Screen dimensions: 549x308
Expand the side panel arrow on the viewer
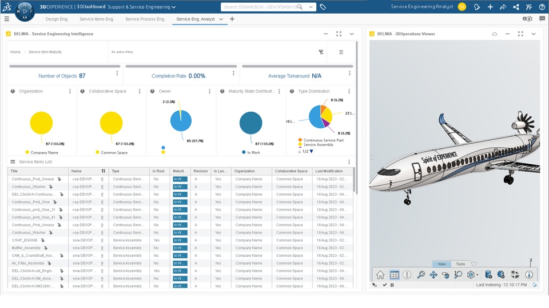point(372,157)
